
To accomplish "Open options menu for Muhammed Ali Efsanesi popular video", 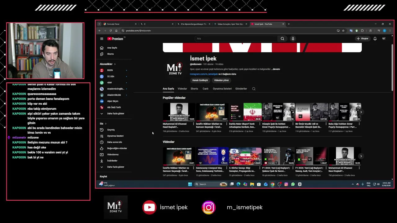I will pyautogui.click(x=194, y=124).
